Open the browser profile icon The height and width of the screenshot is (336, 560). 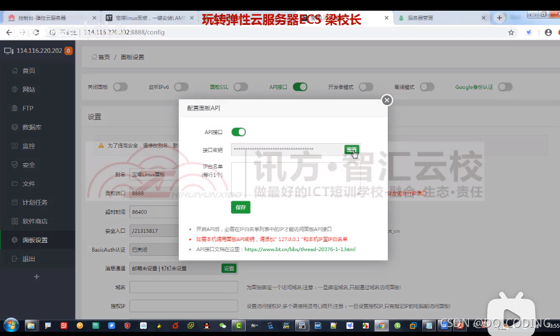coord(548,33)
